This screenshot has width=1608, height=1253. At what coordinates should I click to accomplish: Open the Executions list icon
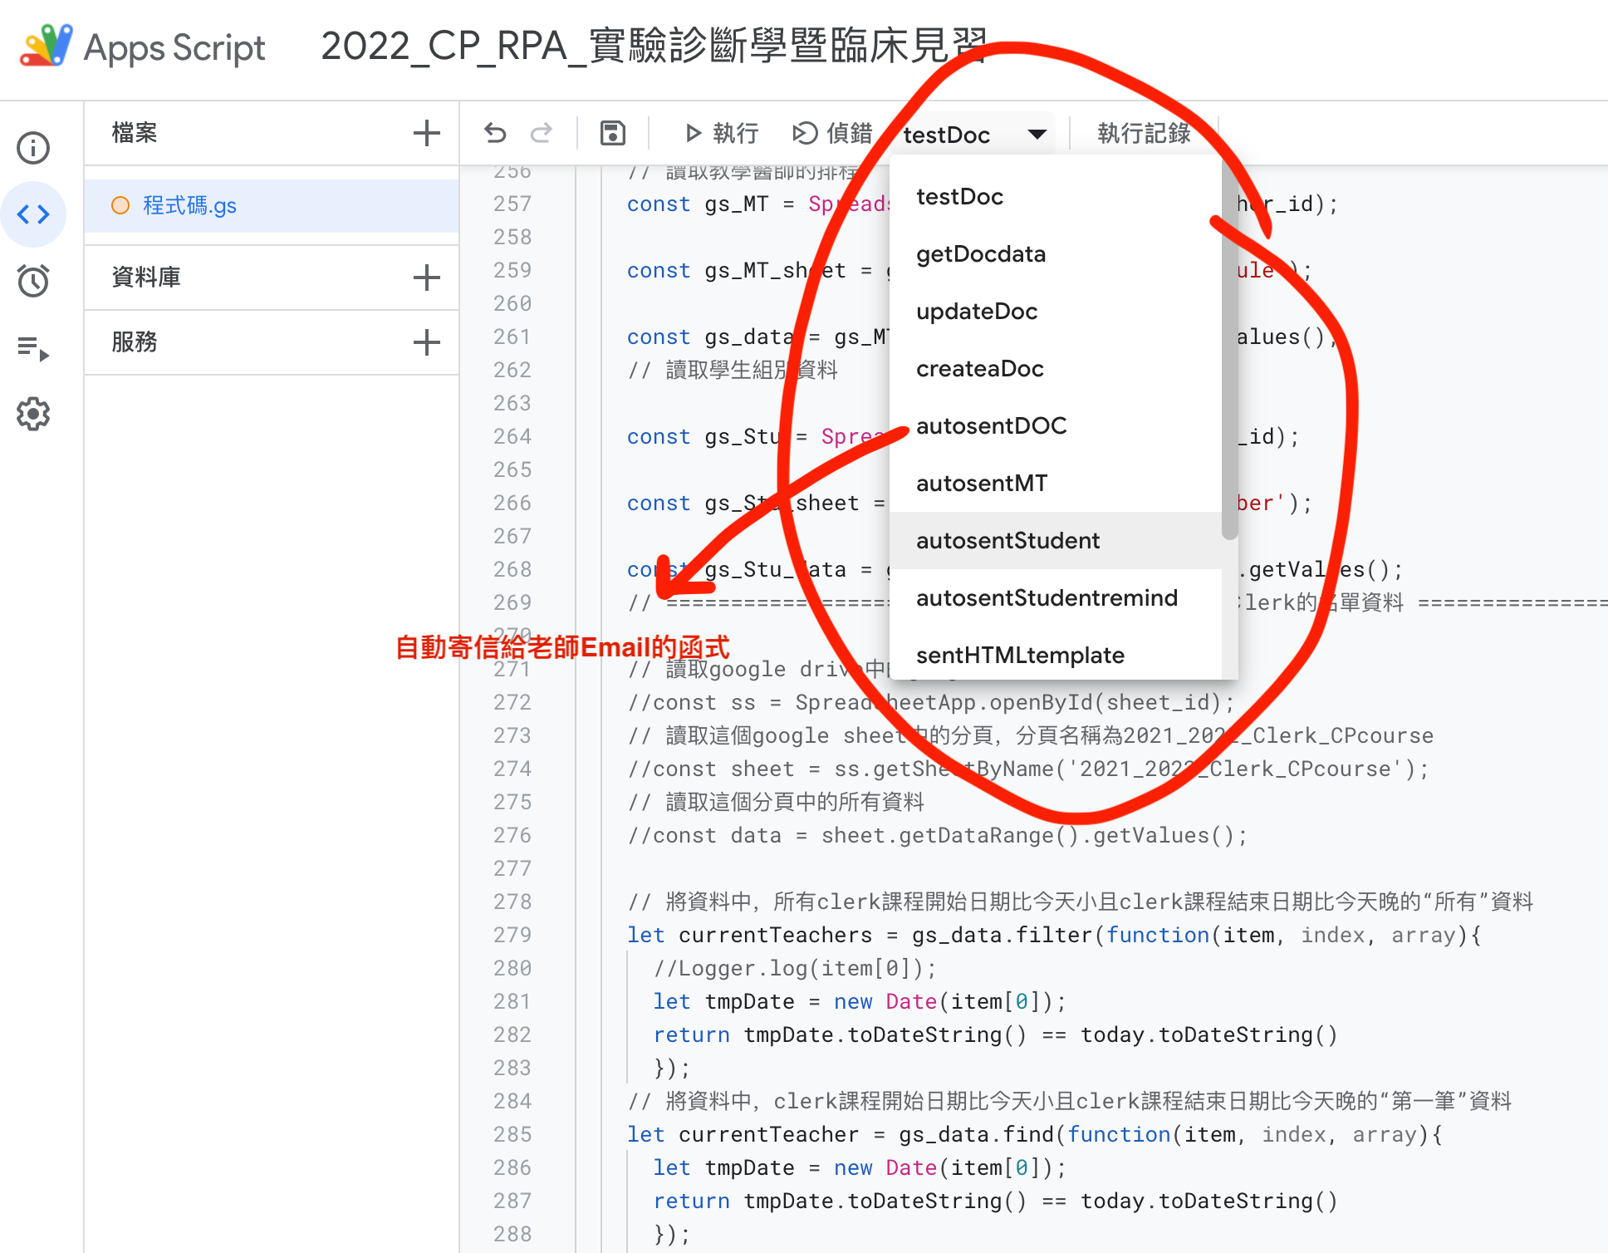point(33,347)
